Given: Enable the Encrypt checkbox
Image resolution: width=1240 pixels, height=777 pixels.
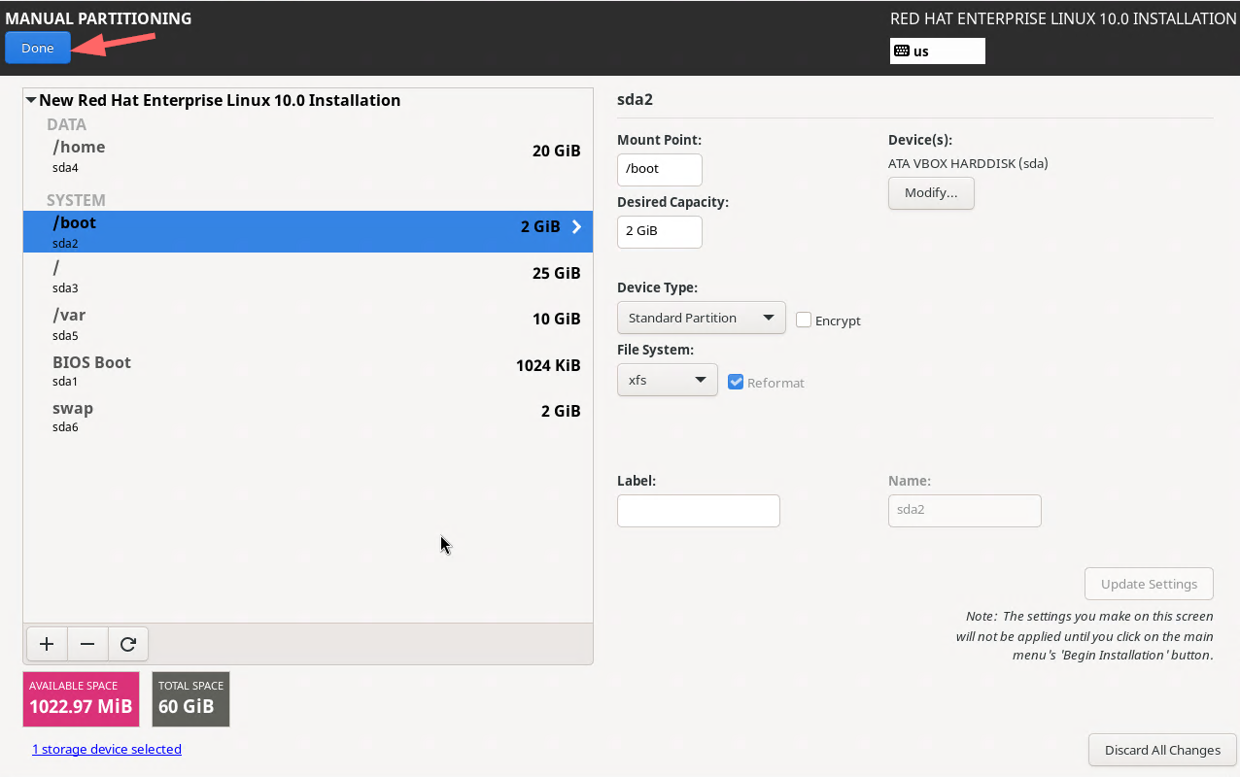Looking at the screenshot, I should (x=804, y=320).
